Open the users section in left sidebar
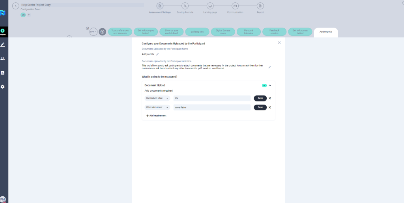 coord(3,59)
